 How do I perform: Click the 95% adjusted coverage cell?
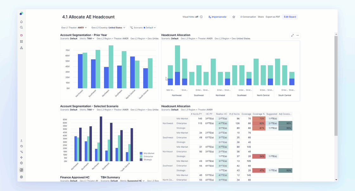pos(285,123)
